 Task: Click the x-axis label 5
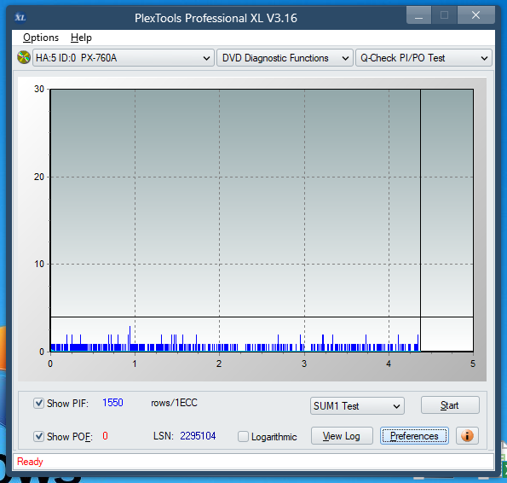473,364
